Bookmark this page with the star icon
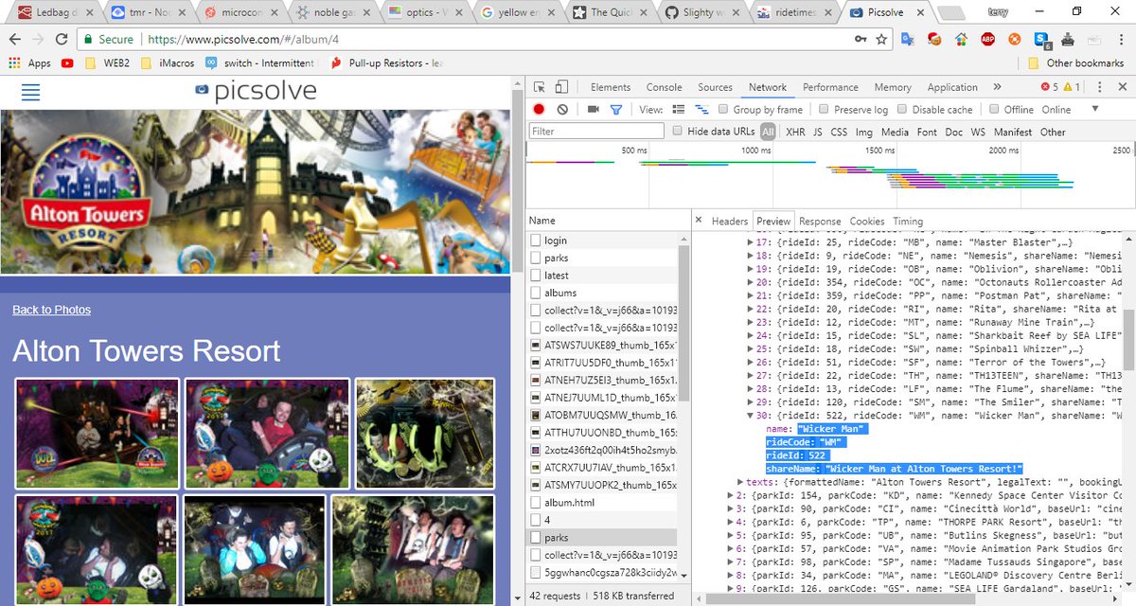Image resolution: width=1136 pixels, height=606 pixels. click(x=881, y=40)
